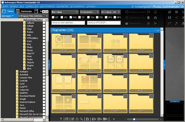Click the three-pronged icon next to the star

pos(155,23)
